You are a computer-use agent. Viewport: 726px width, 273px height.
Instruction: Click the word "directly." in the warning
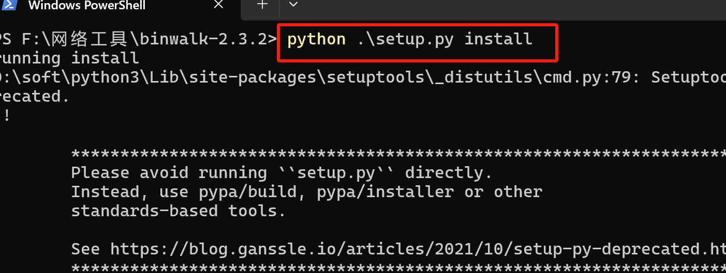tap(448, 173)
